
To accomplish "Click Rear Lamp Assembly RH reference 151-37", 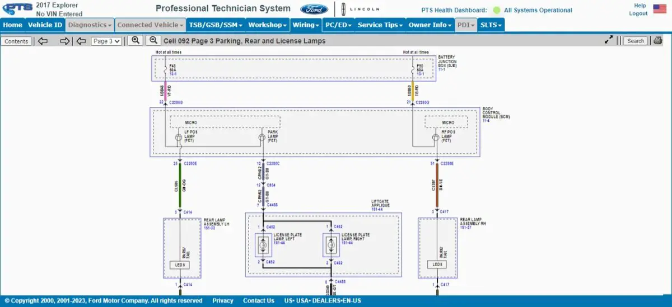I will [x=465, y=228].
